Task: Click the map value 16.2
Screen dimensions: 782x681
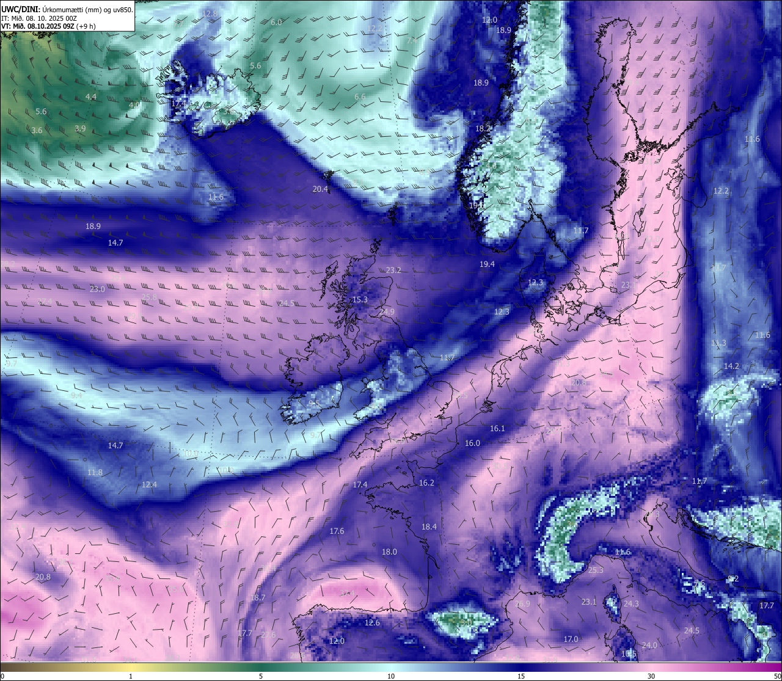Action: tap(426, 483)
